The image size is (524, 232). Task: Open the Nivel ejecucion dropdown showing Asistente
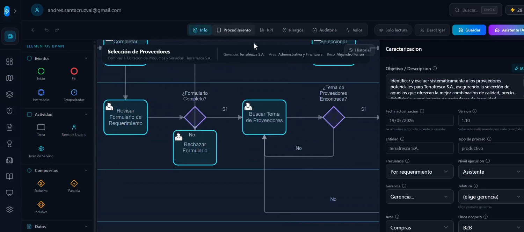491,172
